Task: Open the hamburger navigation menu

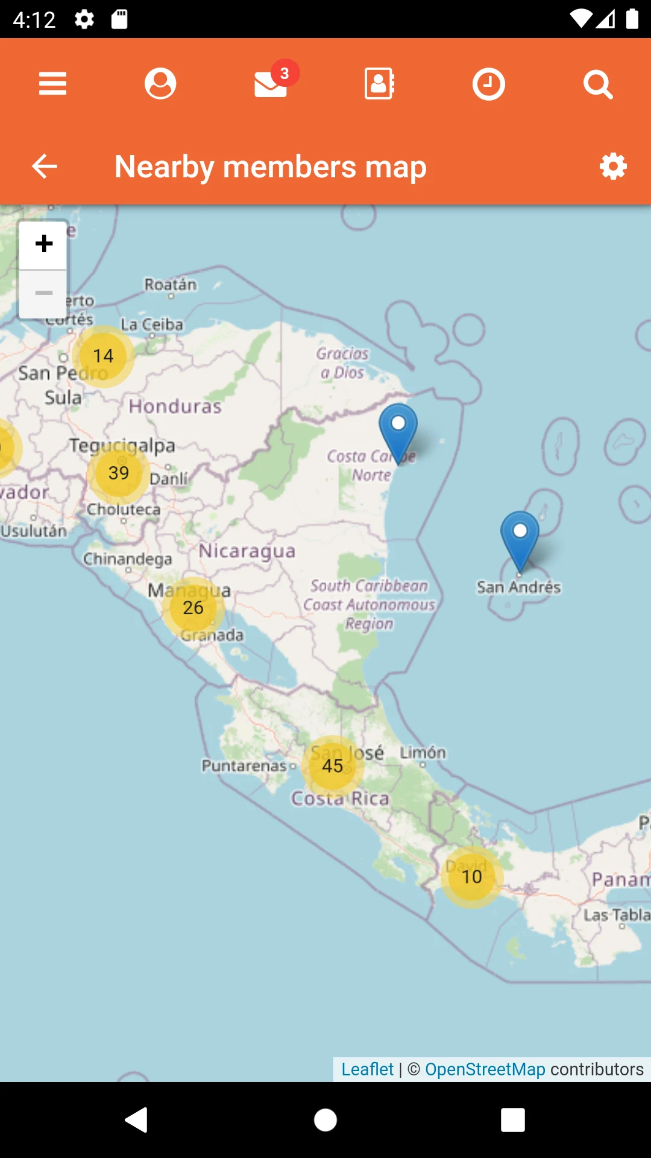Action: (x=52, y=83)
